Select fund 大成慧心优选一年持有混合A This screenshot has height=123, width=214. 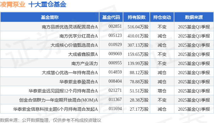tap(70, 73)
